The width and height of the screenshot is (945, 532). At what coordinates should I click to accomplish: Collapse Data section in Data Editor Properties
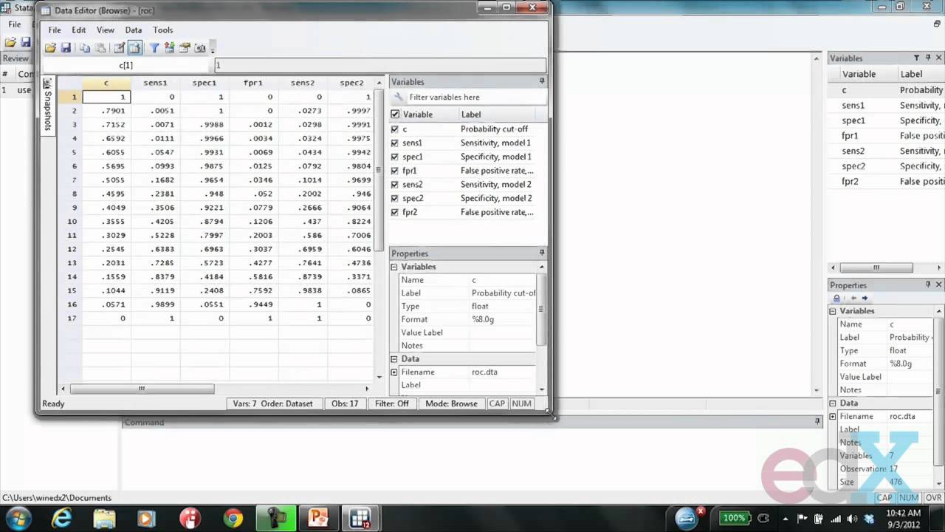tap(394, 359)
